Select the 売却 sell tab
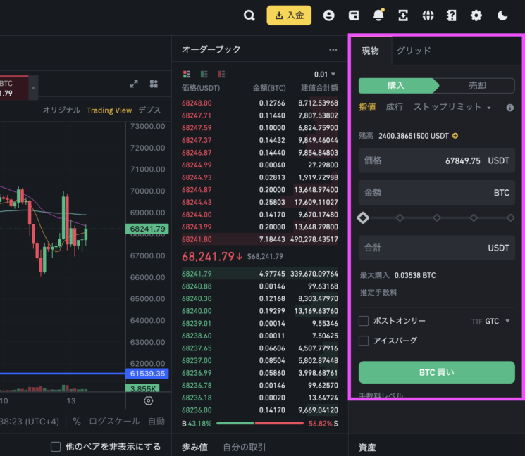 [477, 85]
